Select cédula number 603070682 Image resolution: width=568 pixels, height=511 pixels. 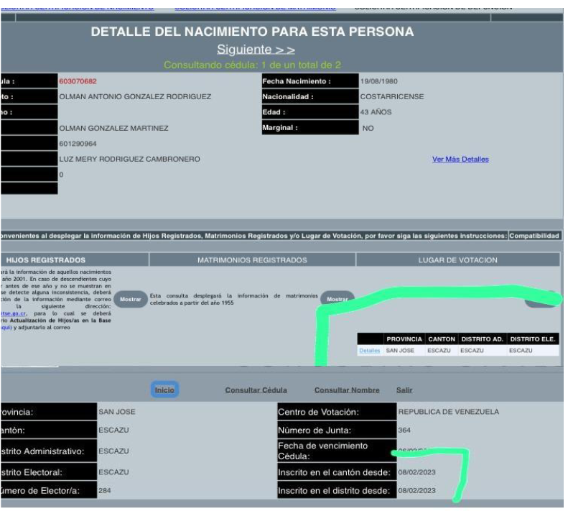(78, 81)
